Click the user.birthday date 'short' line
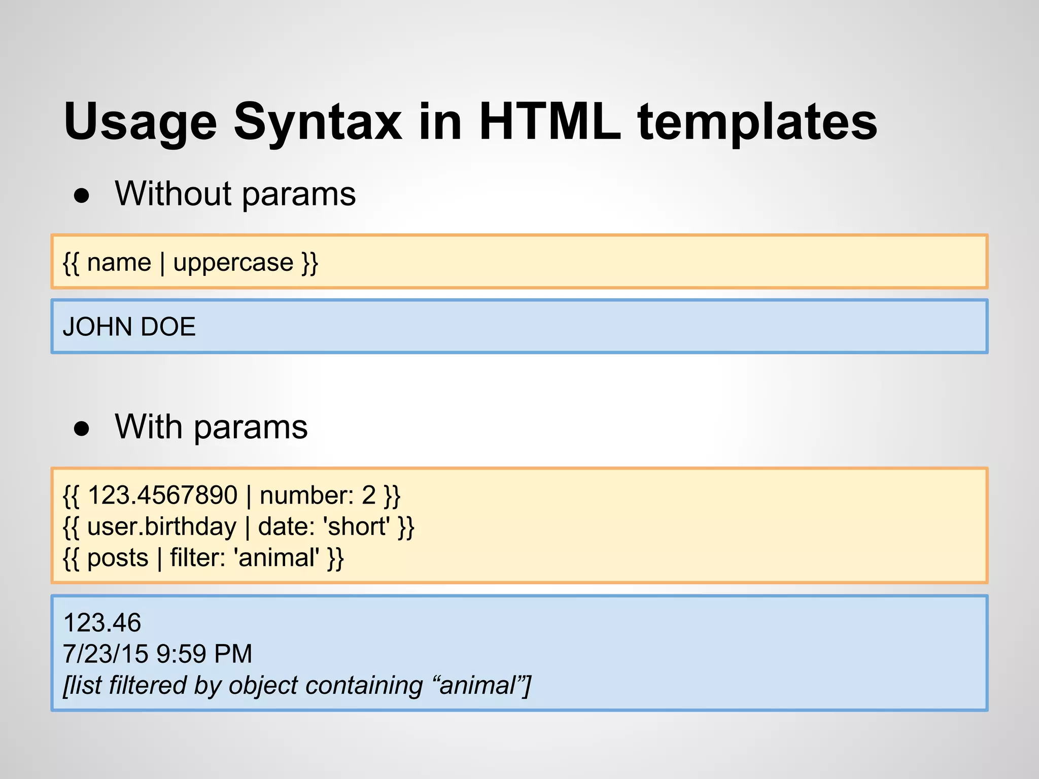This screenshot has width=1039, height=779. 239,527
